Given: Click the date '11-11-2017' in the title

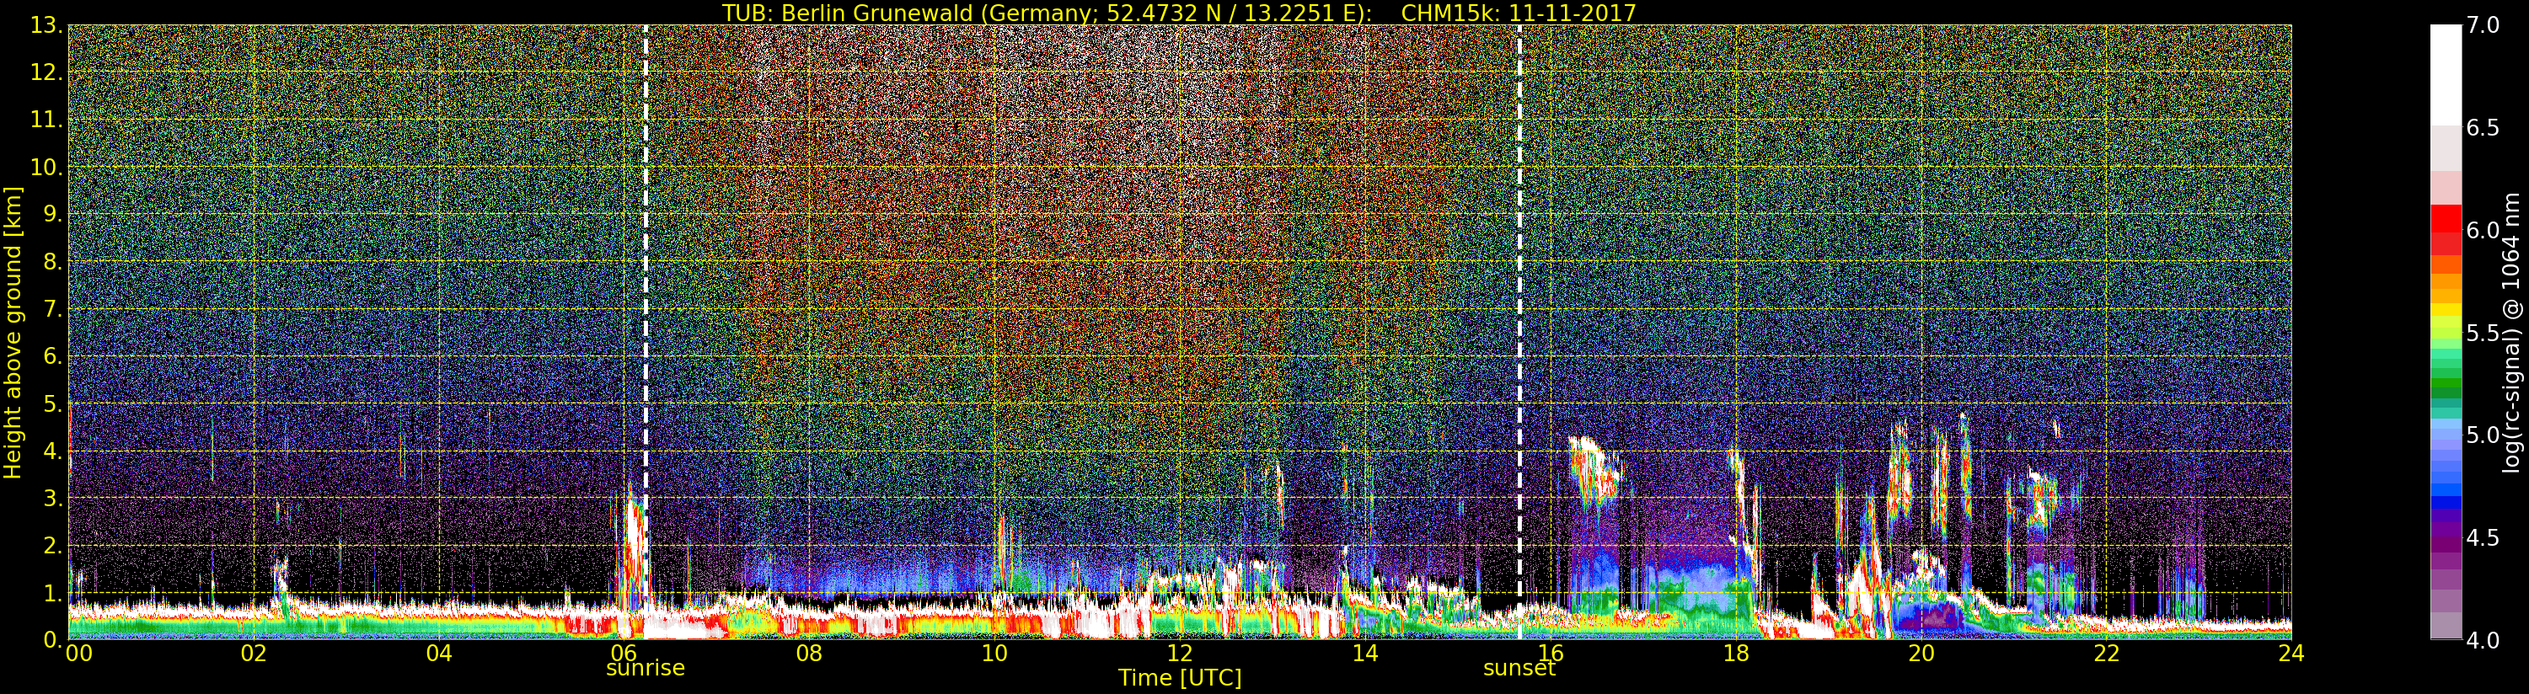Looking at the screenshot, I should coord(1573,13).
